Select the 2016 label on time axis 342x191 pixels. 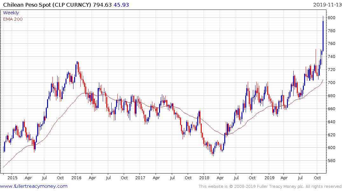coord(76,178)
